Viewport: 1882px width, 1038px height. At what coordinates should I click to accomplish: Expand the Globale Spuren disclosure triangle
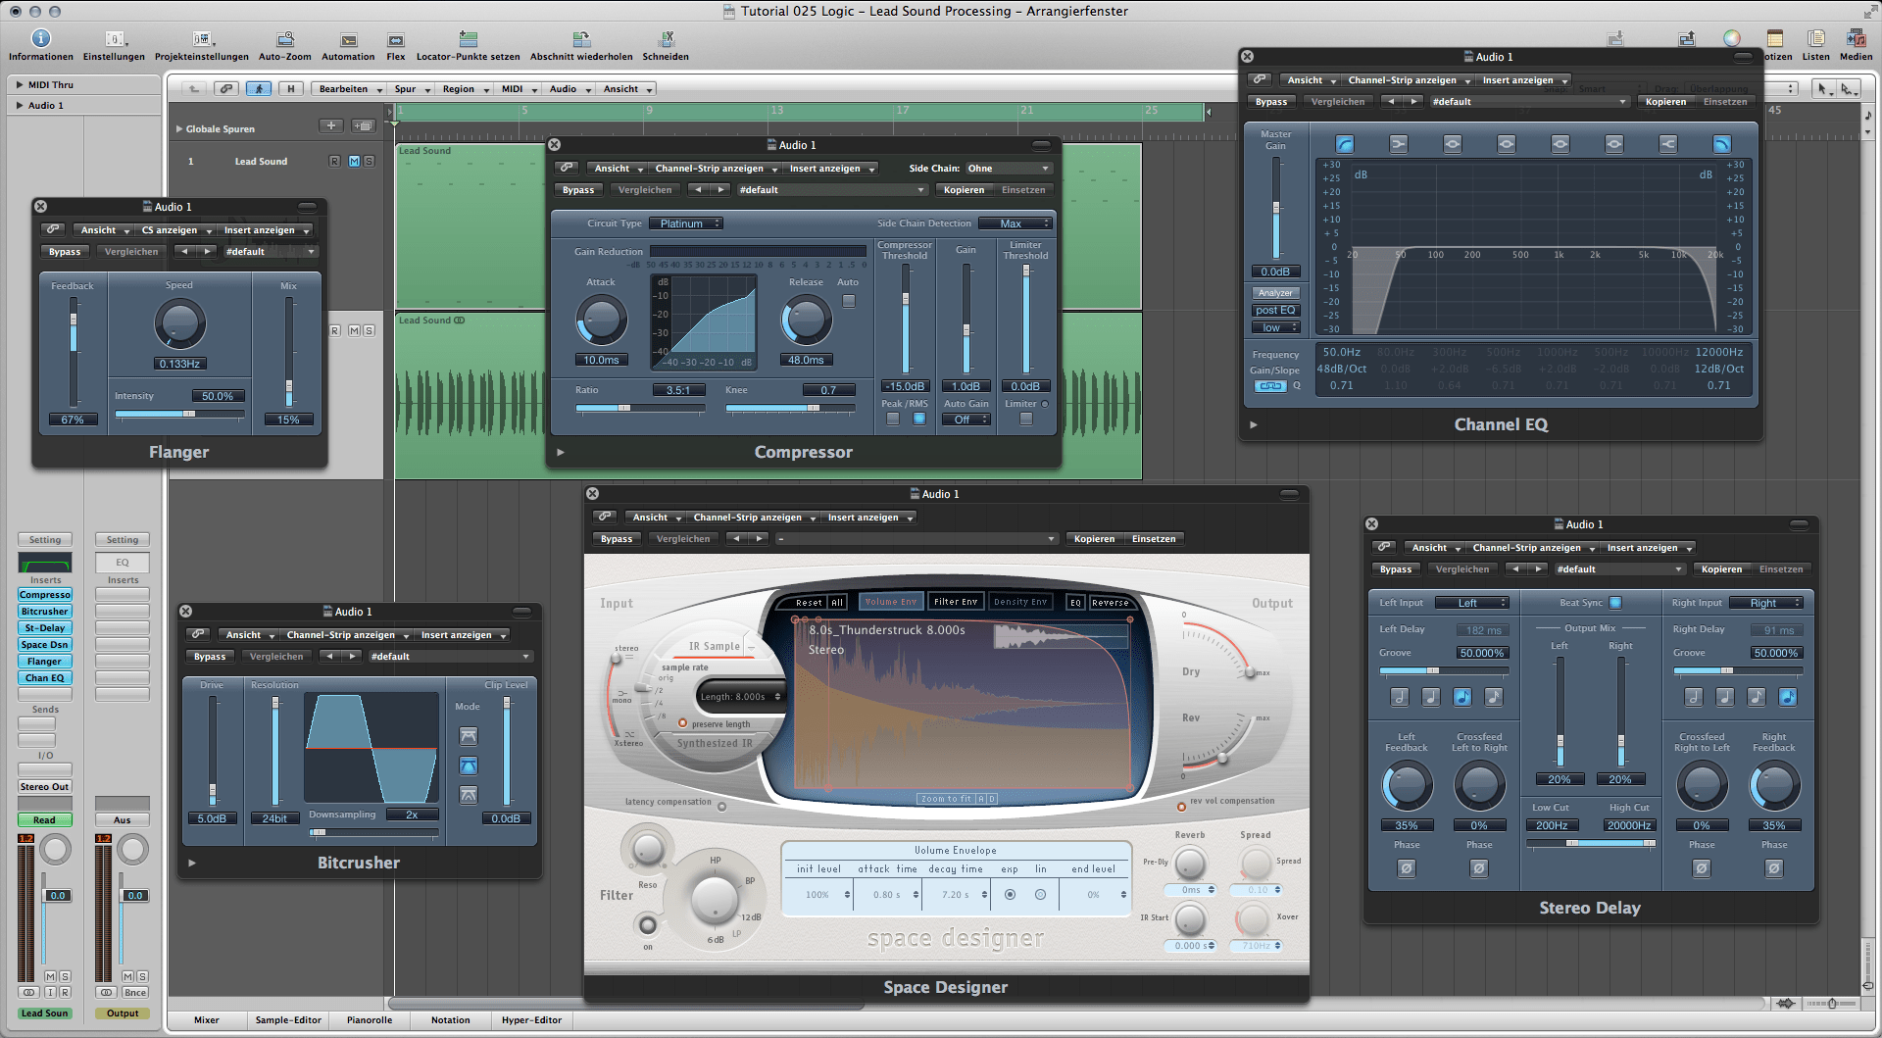tap(179, 129)
